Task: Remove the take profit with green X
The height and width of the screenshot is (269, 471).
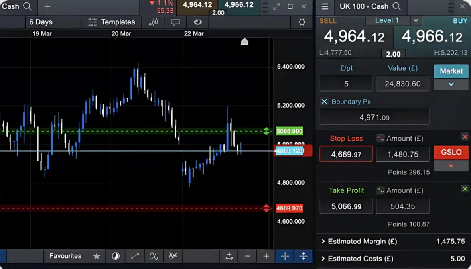Action: click(465, 189)
